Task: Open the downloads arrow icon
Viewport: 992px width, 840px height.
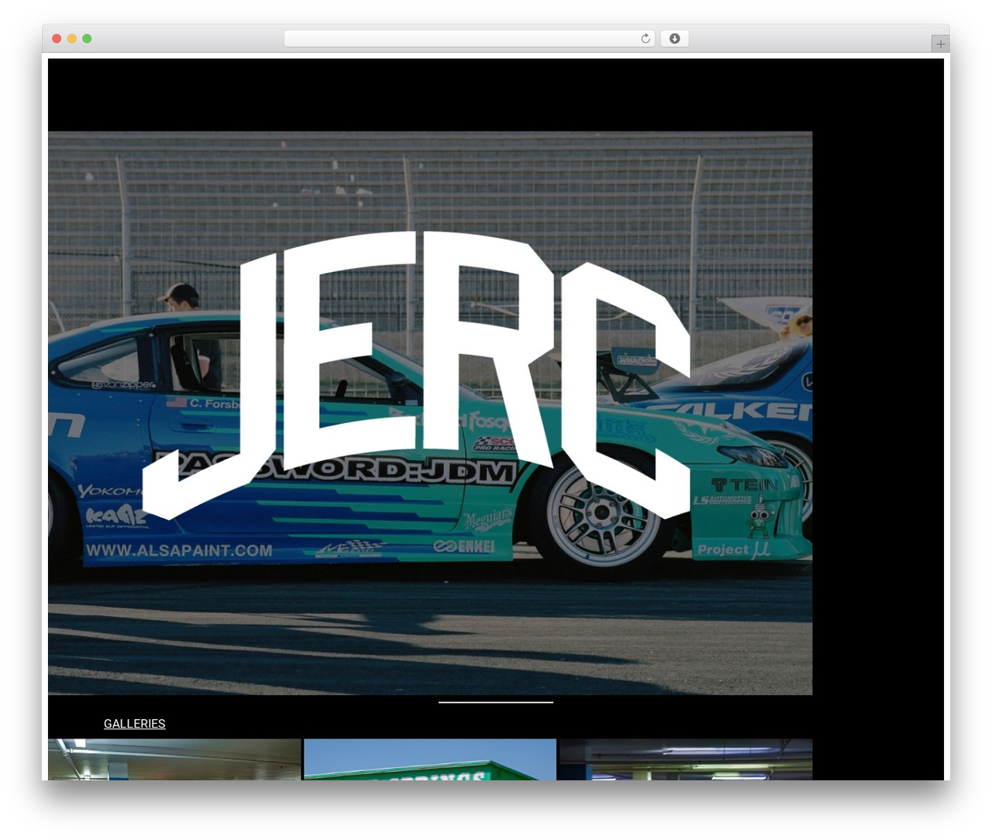Action: pyautogui.click(x=675, y=39)
